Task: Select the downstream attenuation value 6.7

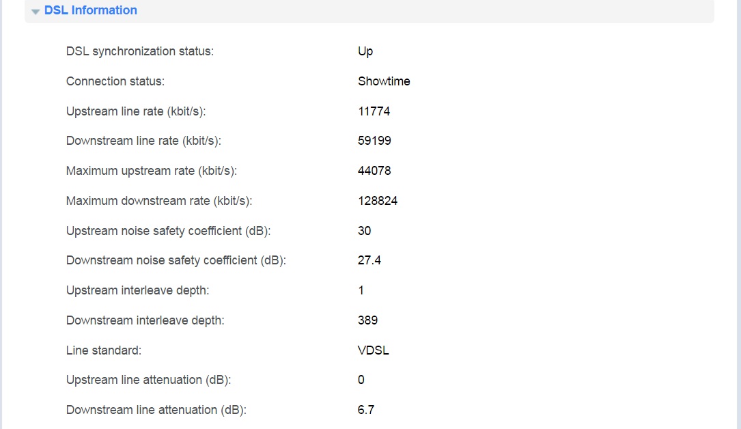Action: pyautogui.click(x=366, y=410)
